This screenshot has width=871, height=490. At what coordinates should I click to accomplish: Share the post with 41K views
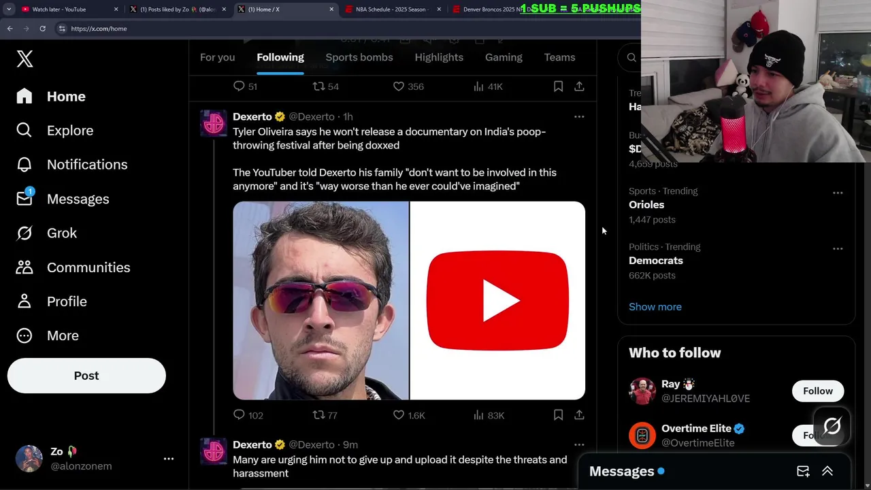[579, 86]
